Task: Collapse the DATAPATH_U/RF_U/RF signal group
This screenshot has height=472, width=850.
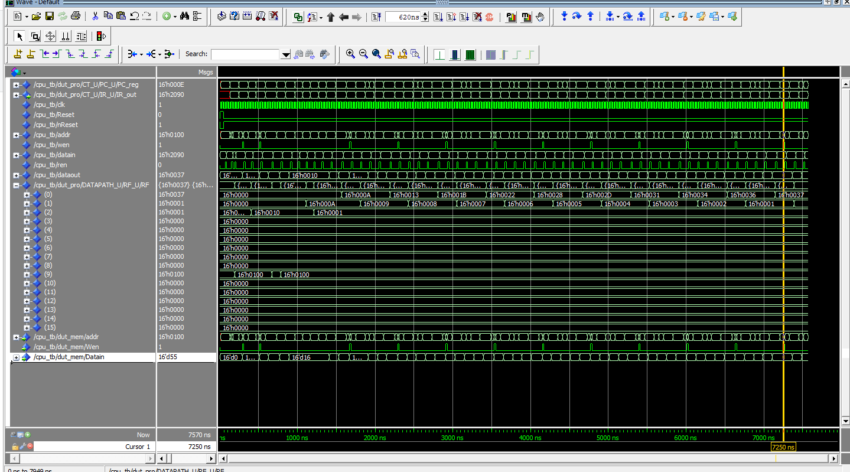Action: pyautogui.click(x=17, y=185)
